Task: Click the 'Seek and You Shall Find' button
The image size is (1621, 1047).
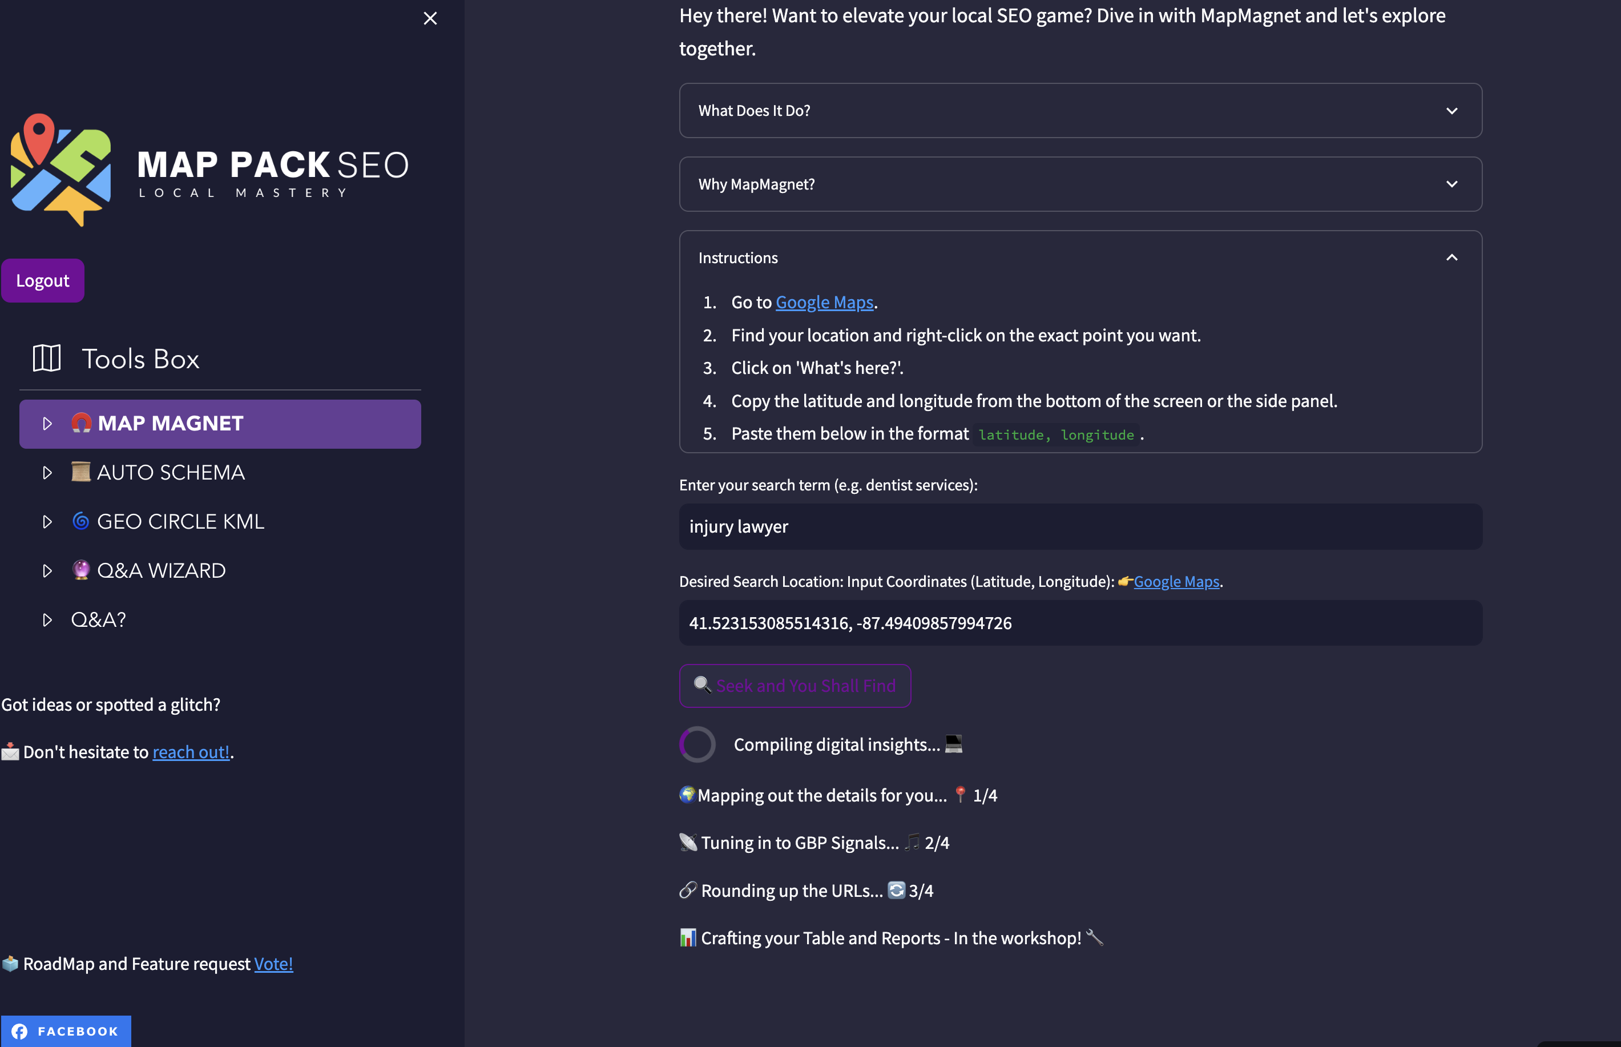Action: click(x=795, y=685)
